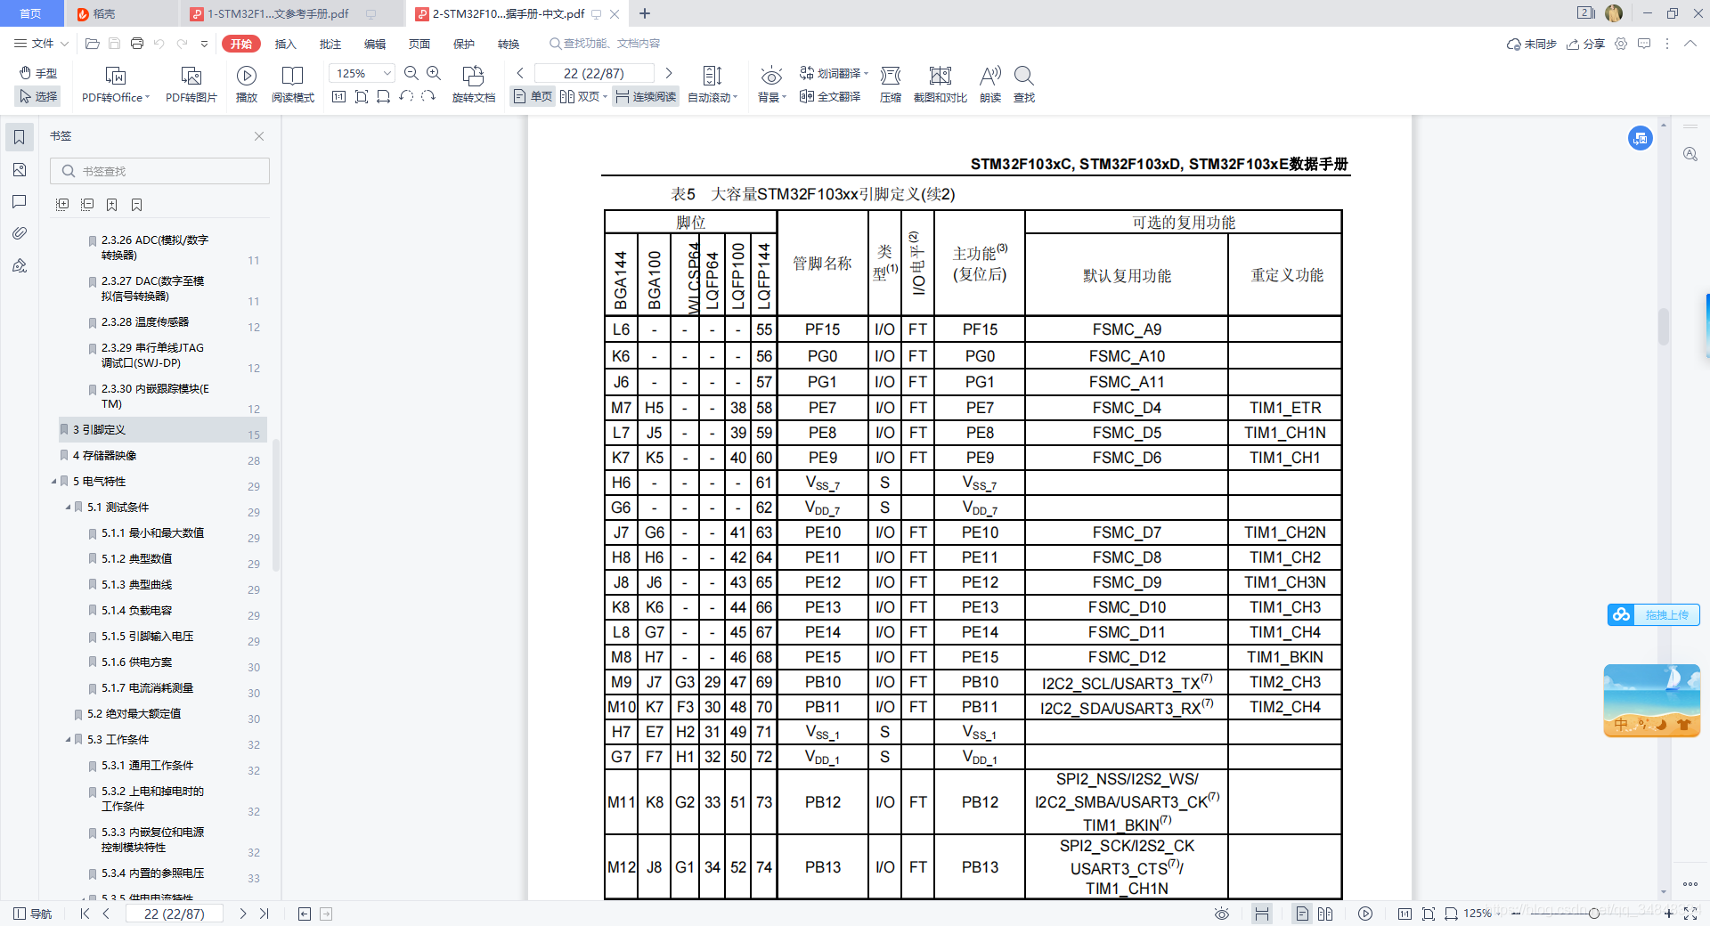Viewport: 1710px width, 926px height.
Task: Open the 保护 ribbon tab
Action: (464, 44)
